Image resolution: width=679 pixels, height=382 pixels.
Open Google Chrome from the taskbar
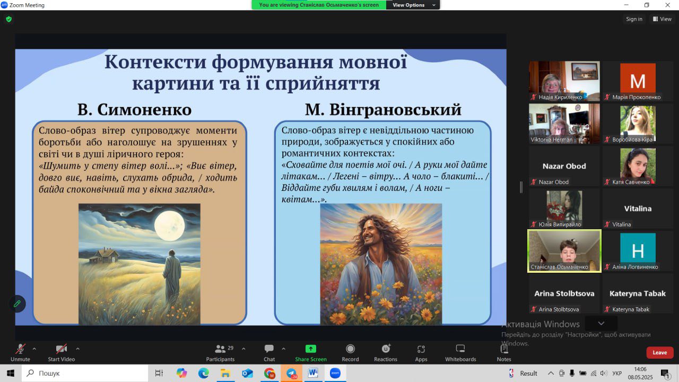pyautogui.click(x=269, y=373)
